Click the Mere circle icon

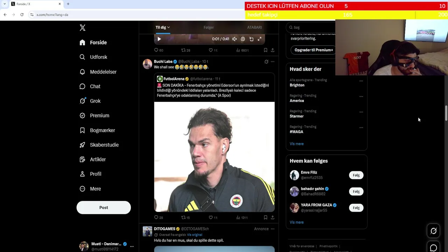tap(82, 189)
